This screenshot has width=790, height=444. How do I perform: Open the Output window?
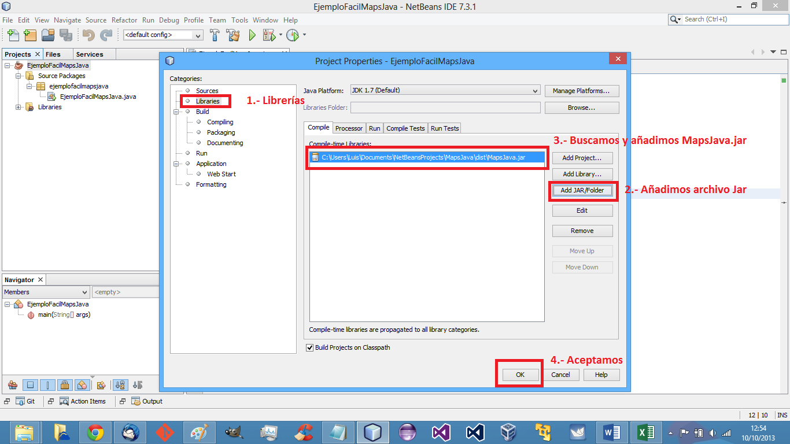pos(147,401)
